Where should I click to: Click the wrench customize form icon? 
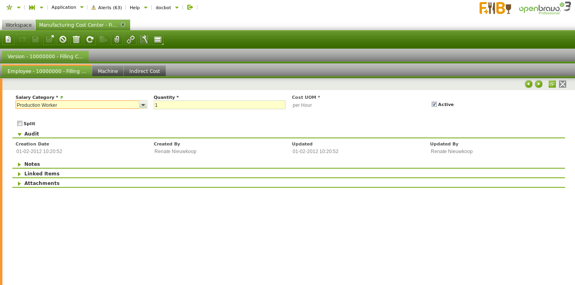[x=144, y=39]
